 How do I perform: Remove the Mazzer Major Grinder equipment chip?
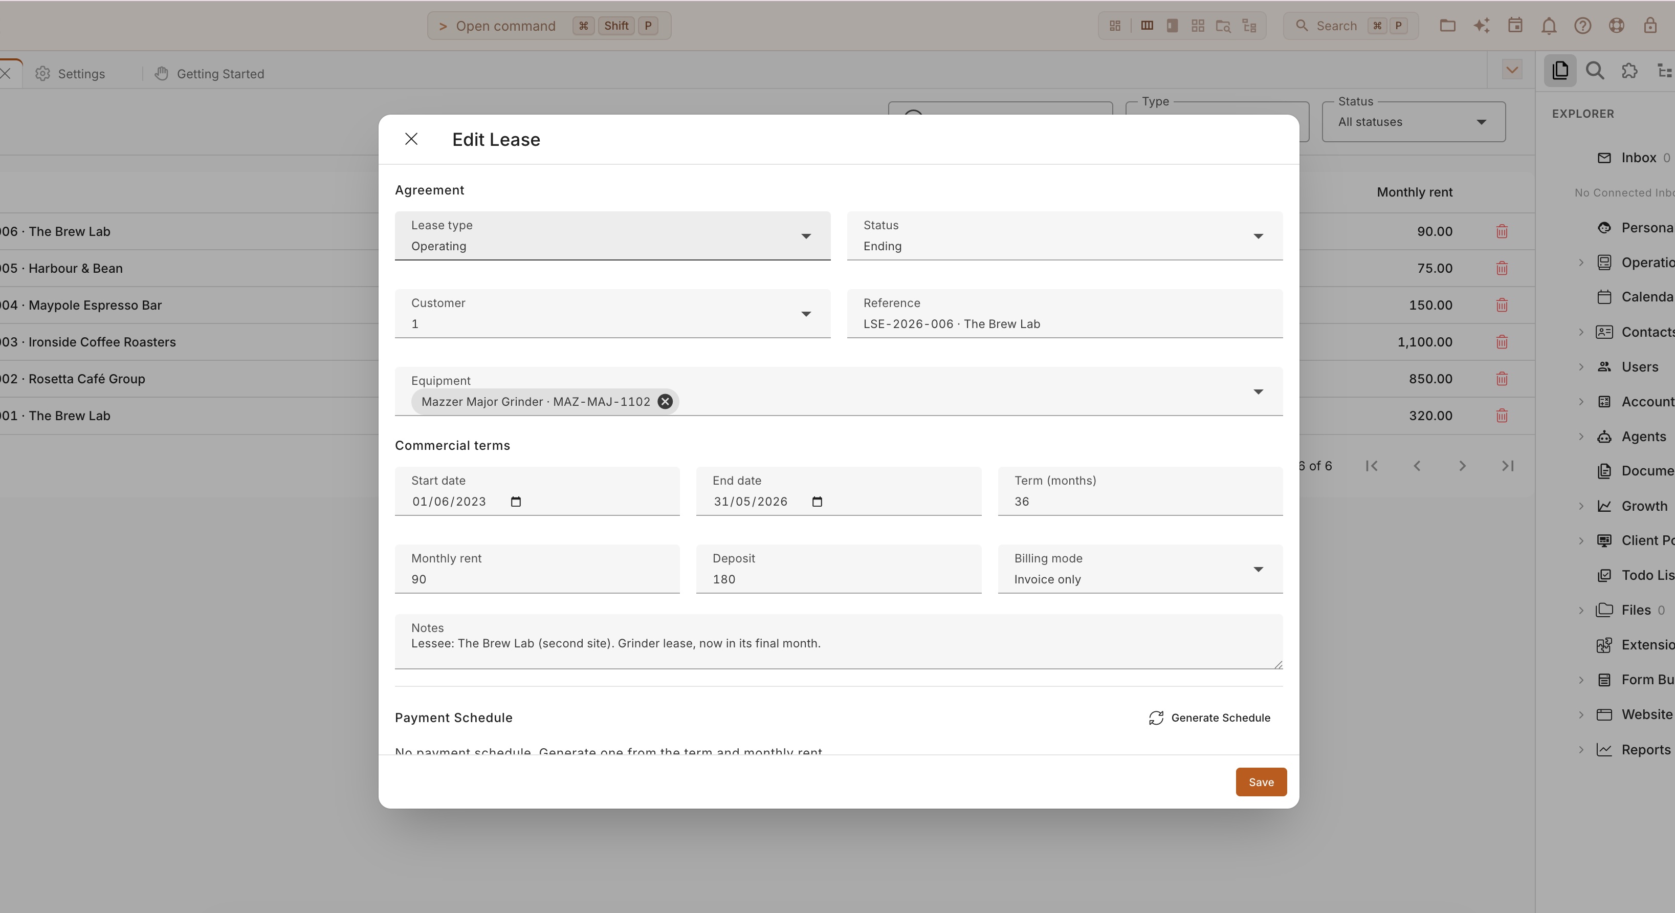coord(665,402)
